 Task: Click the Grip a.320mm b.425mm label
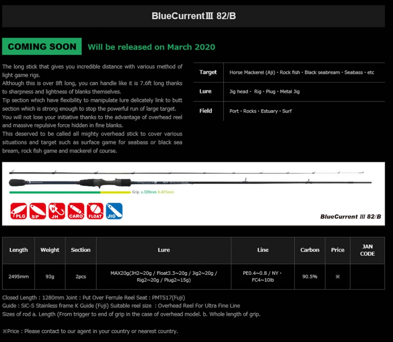(x=153, y=192)
